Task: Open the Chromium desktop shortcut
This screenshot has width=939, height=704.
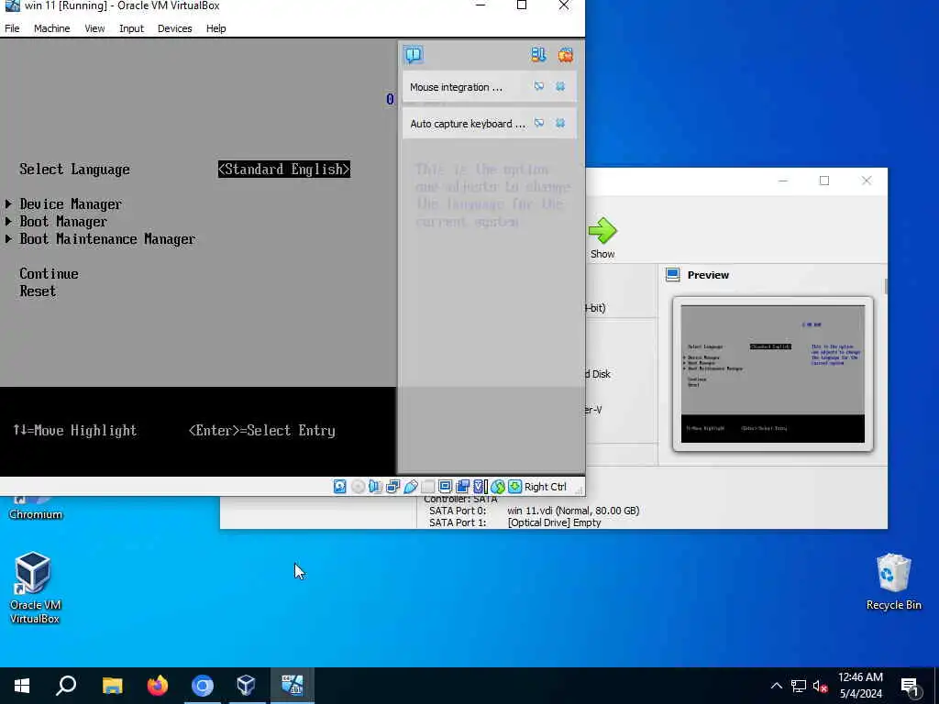Action: (36, 508)
